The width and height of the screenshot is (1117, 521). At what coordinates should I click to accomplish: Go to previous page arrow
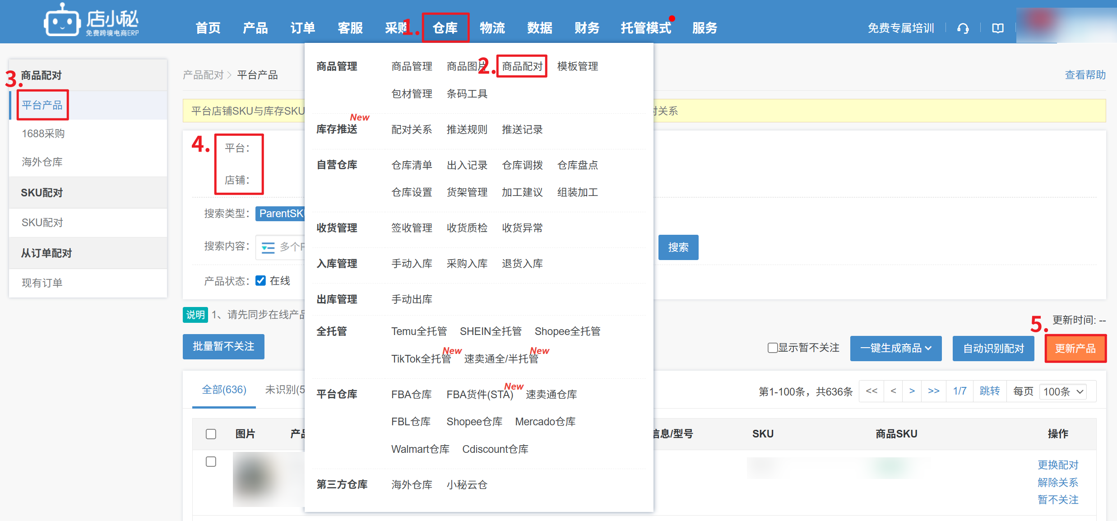point(893,391)
